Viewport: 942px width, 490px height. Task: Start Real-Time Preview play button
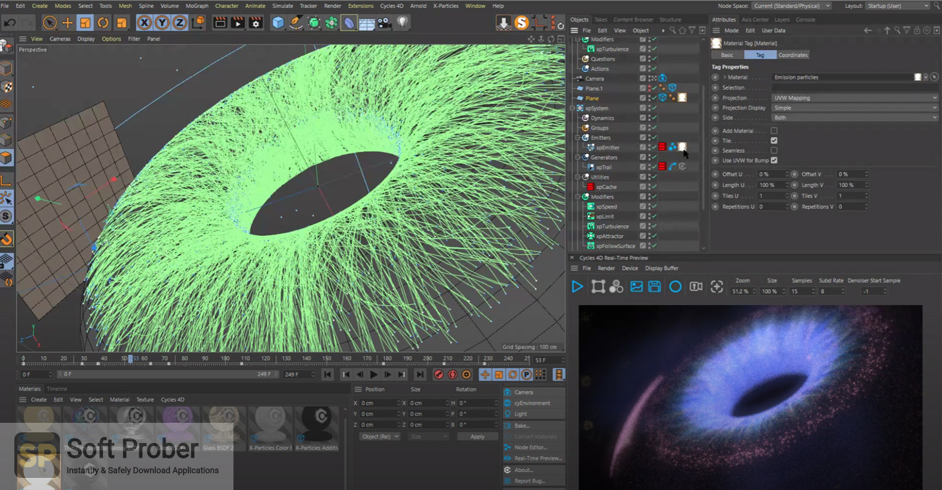577,287
